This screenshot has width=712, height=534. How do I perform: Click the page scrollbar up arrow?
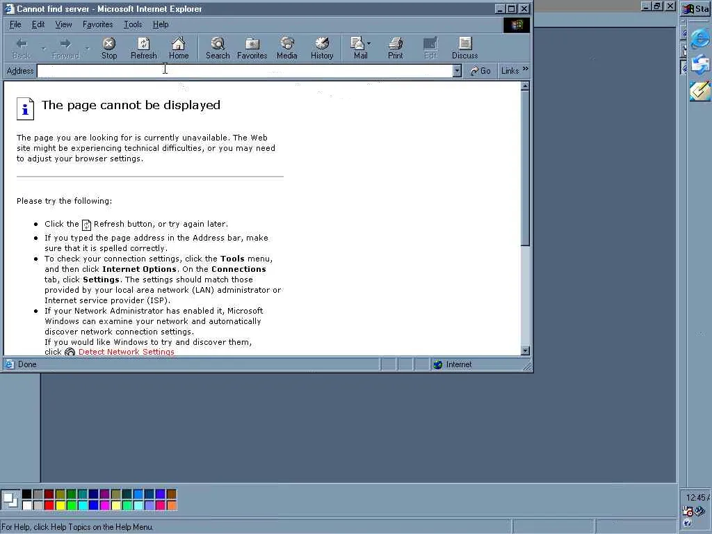coord(525,86)
